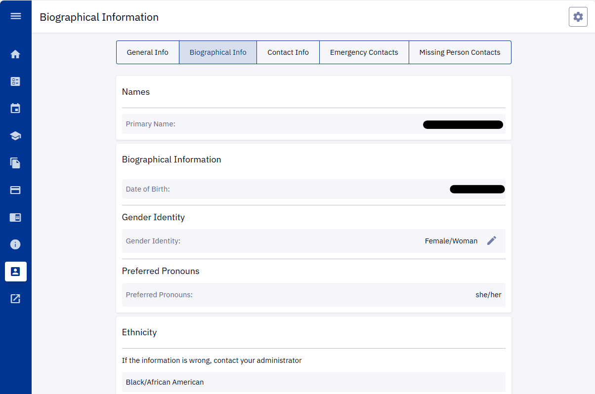Click the Date of Birth label
The image size is (595, 394).
[148, 189]
